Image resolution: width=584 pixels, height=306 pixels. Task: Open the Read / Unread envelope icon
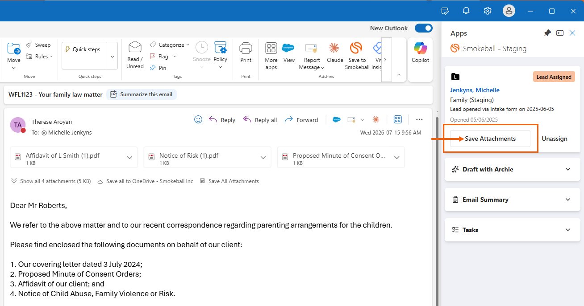135,47
